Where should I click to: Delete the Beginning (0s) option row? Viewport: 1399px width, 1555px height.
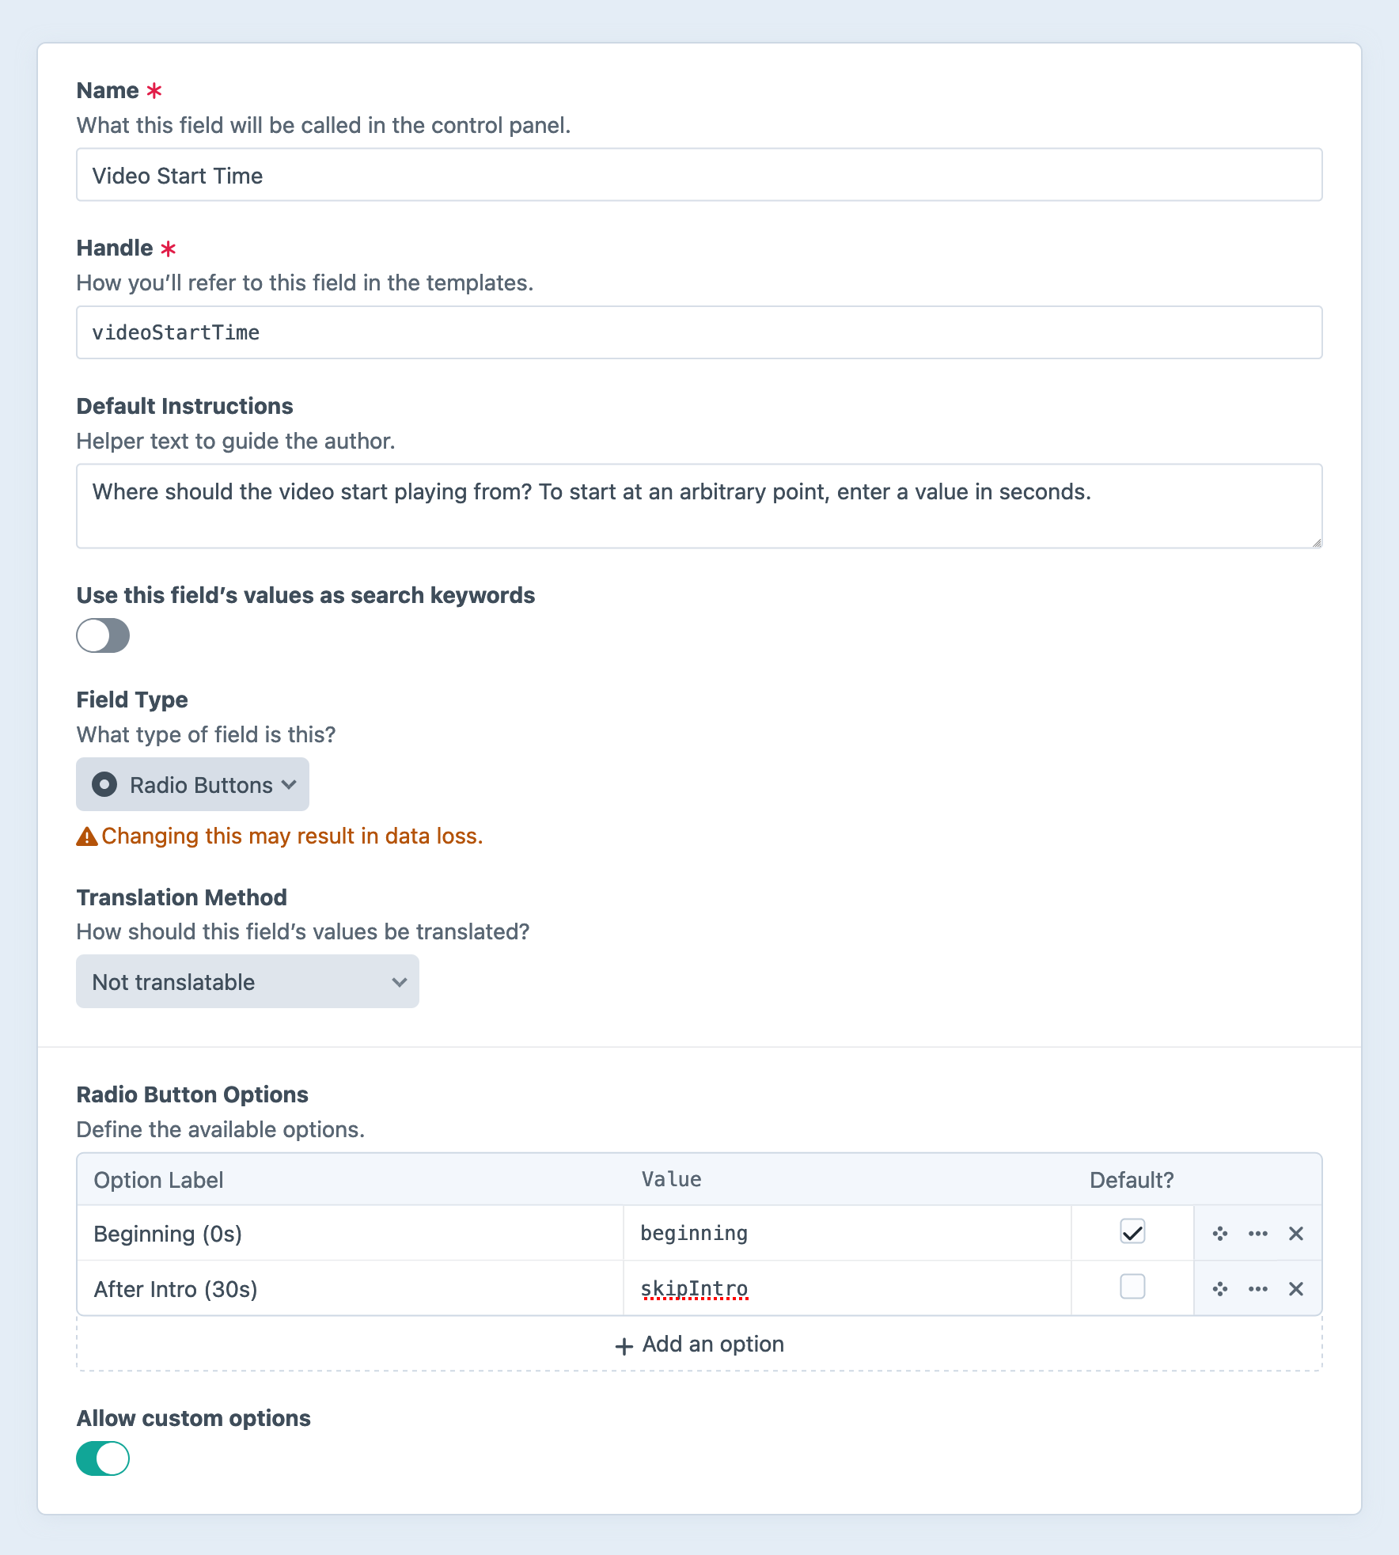tap(1295, 1233)
